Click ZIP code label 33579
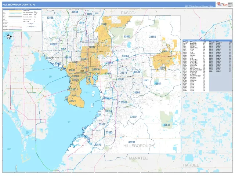235x176 pixels. click(133, 117)
